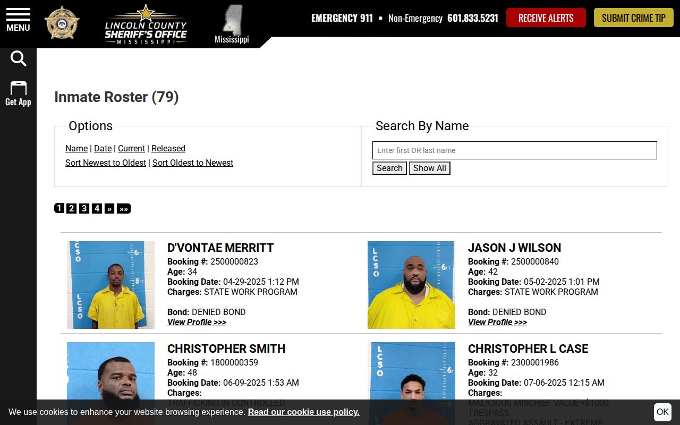Click booking number 1800000359
Image resolution: width=680 pixels, height=425 pixels.
[234, 363]
